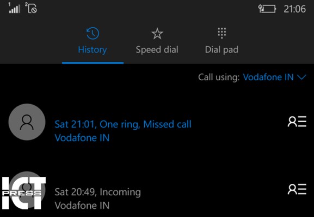Call back the Sat 21:01 missed call
The height and width of the screenshot is (217, 314).
point(123,124)
